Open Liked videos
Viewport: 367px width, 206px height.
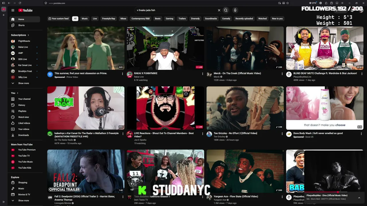(24, 123)
